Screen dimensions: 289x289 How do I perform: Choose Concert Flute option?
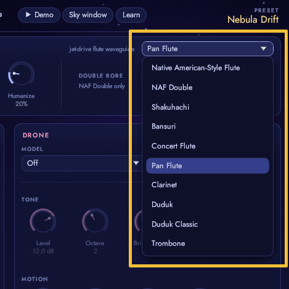point(208,146)
